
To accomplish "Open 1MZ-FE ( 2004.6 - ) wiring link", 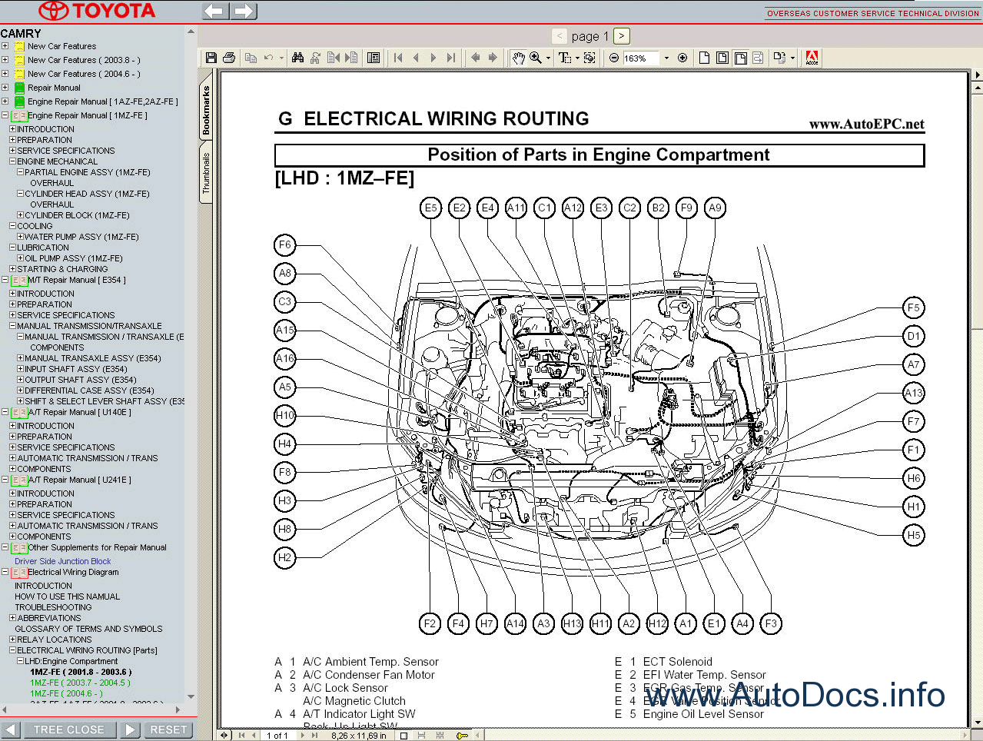I will tap(66, 693).
